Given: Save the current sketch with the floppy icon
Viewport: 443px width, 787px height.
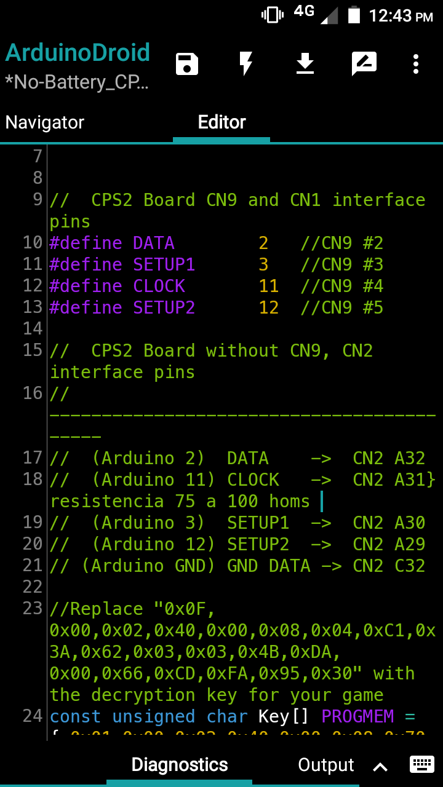Looking at the screenshot, I should coord(186,63).
